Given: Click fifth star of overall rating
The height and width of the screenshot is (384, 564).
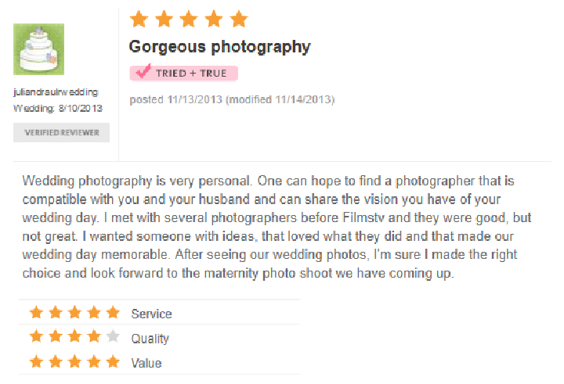Looking at the screenshot, I should pos(239,19).
